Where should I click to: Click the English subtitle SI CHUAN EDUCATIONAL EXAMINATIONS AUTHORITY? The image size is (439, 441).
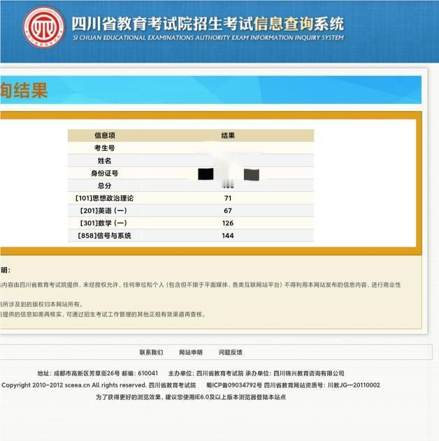208,38
